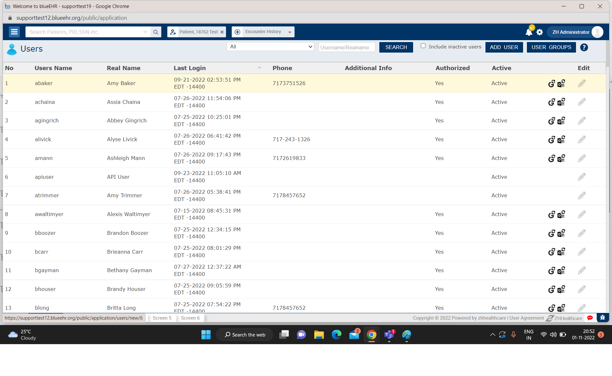
Task: Click the ADD USER button
Action: pyautogui.click(x=504, y=47)
